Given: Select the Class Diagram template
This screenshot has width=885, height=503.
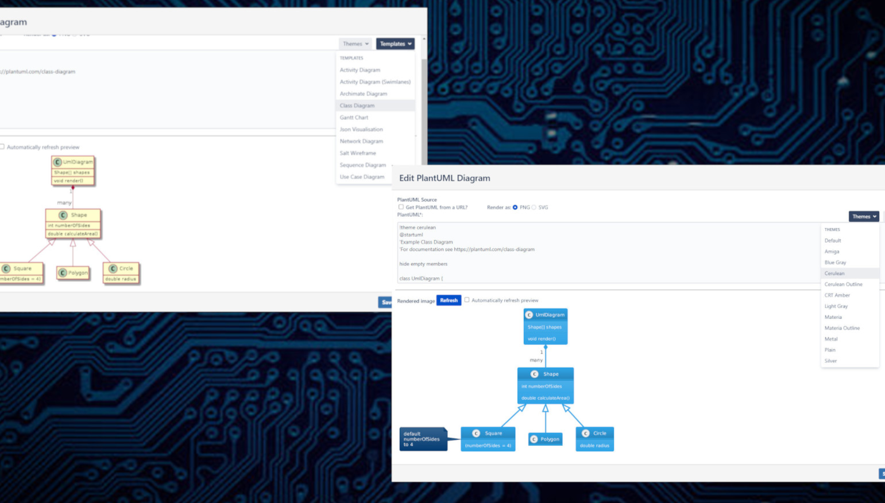Looking at the screenshot, I should click(357, 106).
